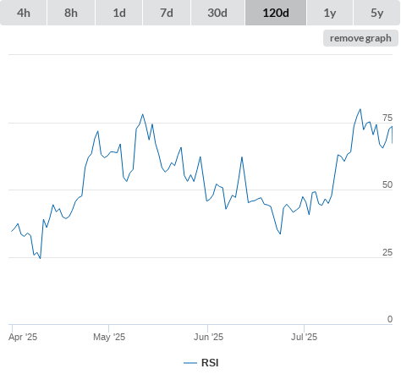The image size is (401, 385).
Task: Open the 5y time range view
Action: click(377, 13)
